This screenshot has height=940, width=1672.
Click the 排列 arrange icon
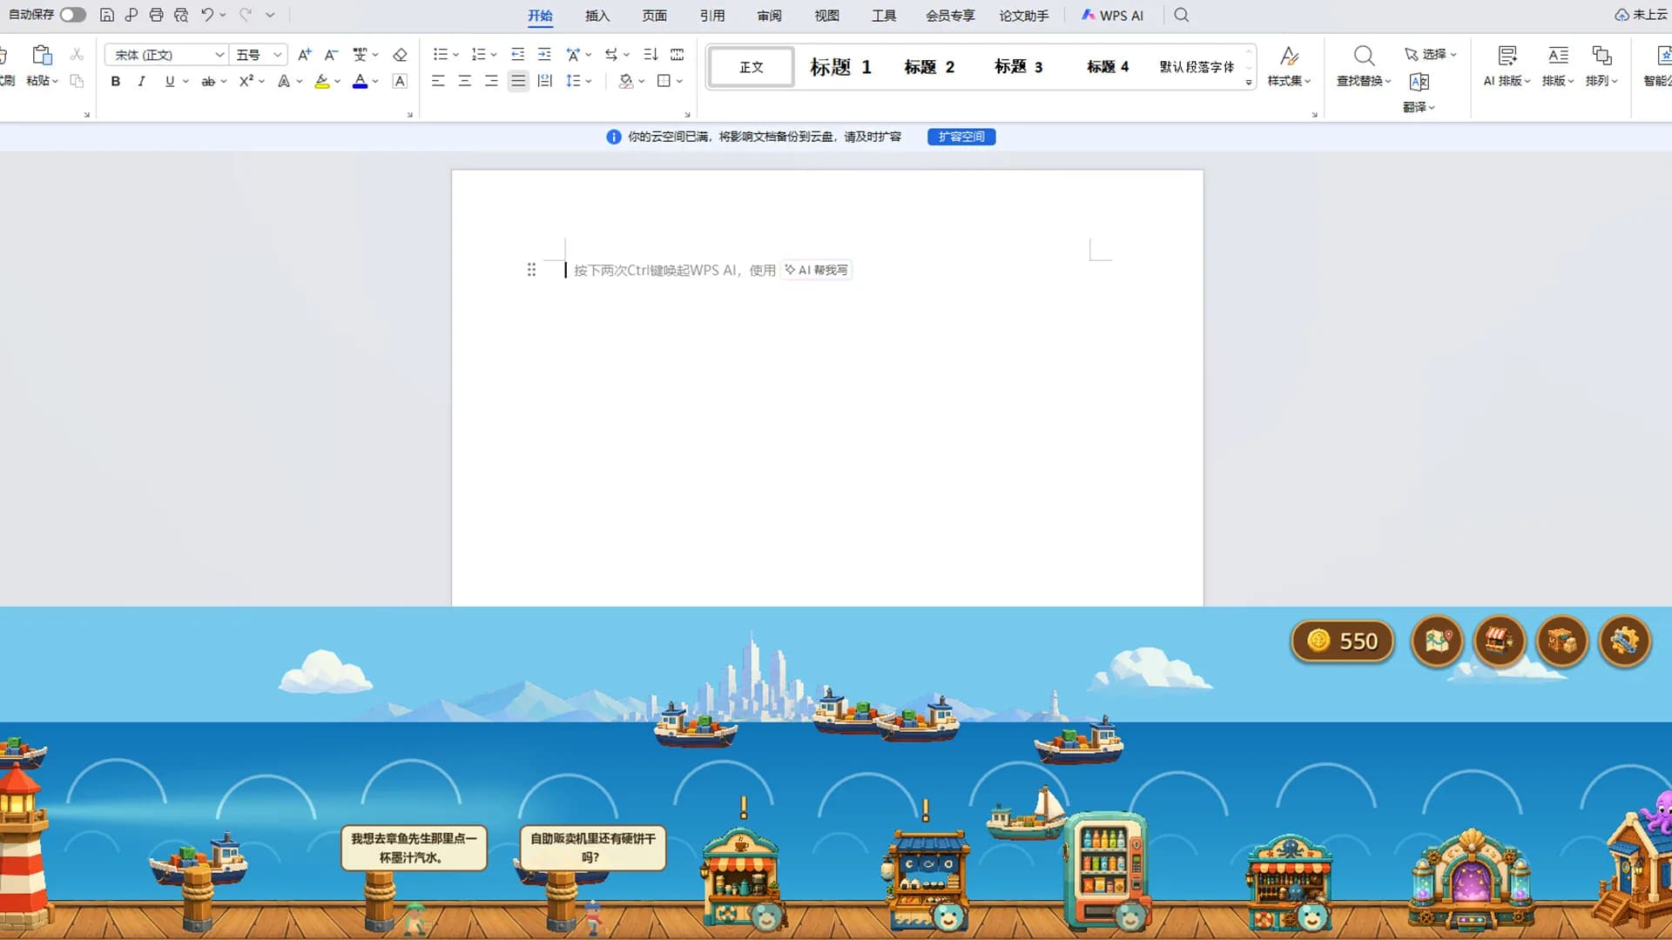[x=1601, y=57]
